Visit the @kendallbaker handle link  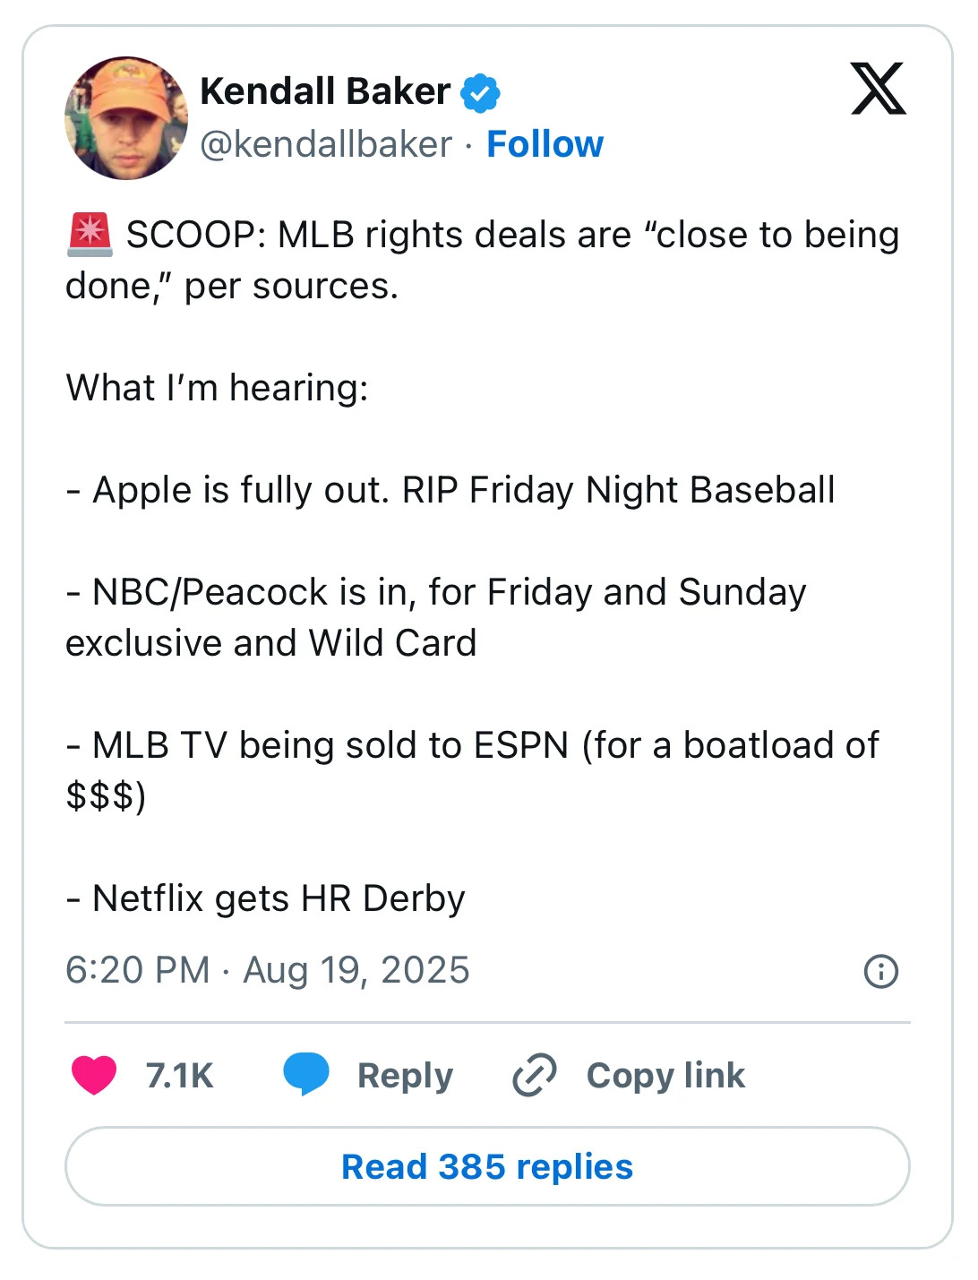click(326, 144)
